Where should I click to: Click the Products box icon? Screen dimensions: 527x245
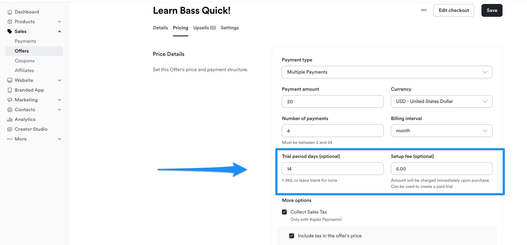[10, 22]
